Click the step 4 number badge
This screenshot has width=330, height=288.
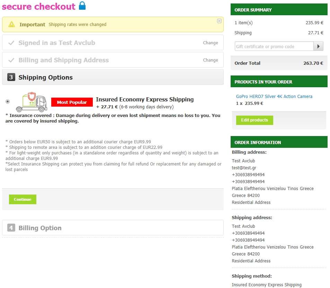tap(11, 228)
